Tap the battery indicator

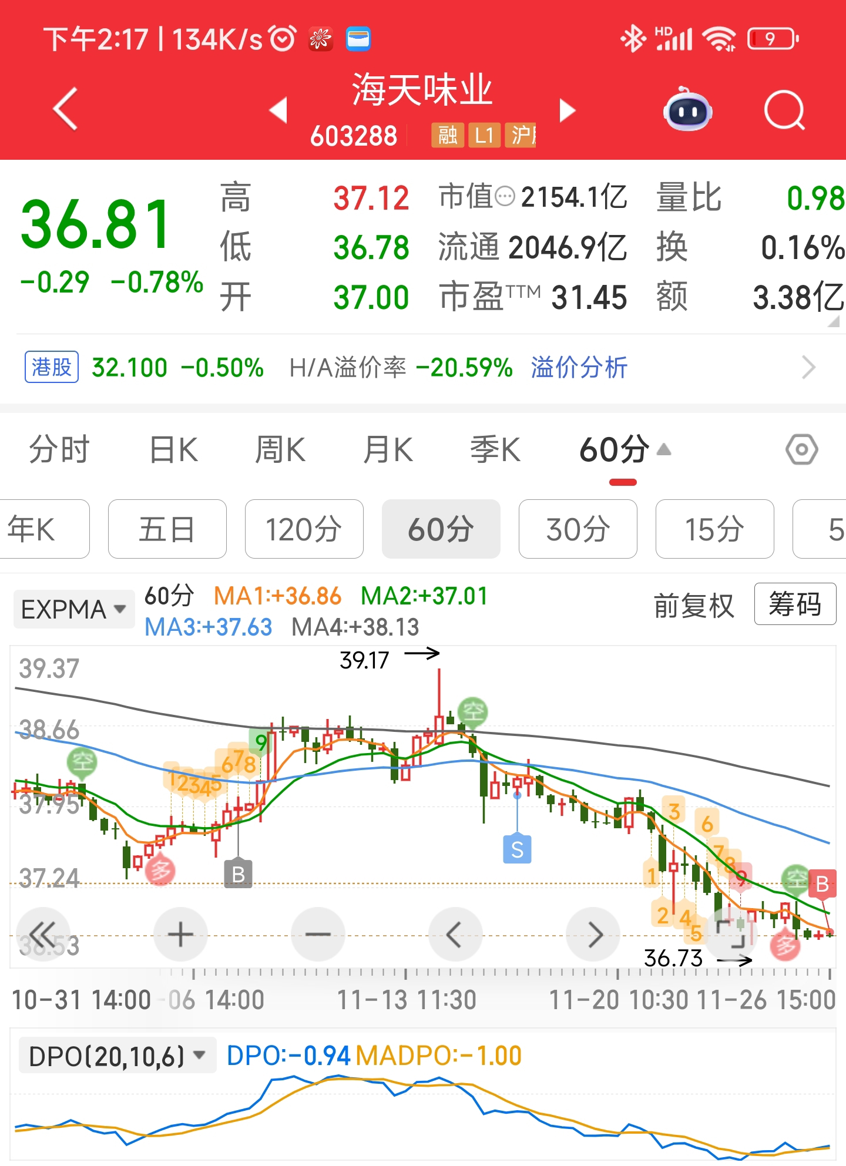773,39
